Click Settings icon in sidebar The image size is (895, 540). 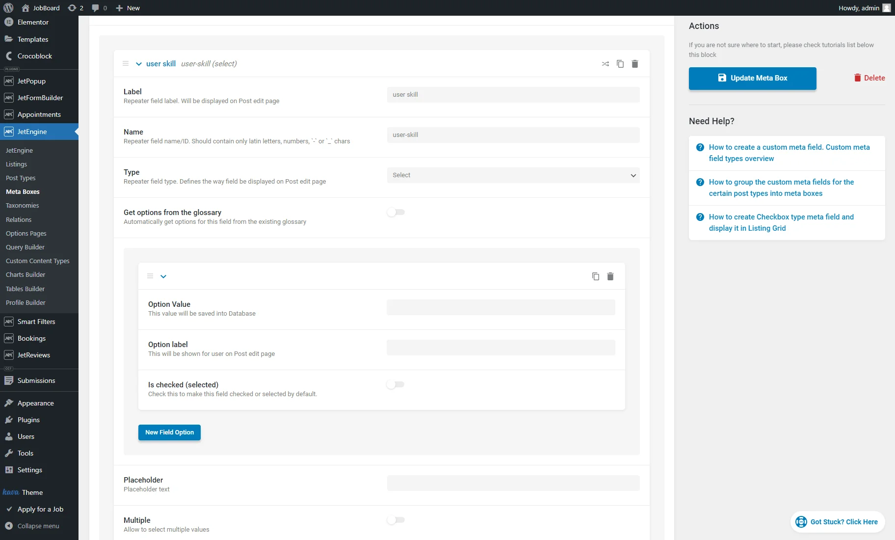[9, 470]
